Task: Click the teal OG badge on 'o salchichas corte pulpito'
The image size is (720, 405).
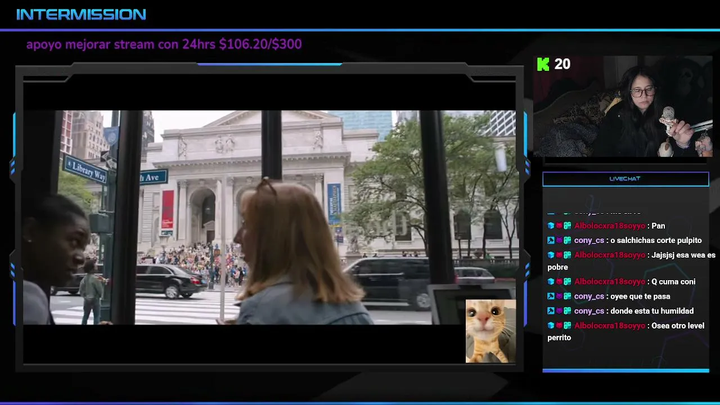Action: 567,240
